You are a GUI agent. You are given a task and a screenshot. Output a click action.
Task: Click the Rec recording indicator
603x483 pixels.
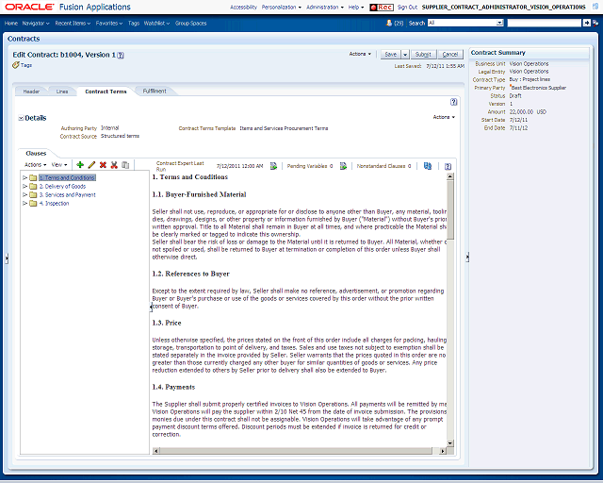tap(381, 7)
